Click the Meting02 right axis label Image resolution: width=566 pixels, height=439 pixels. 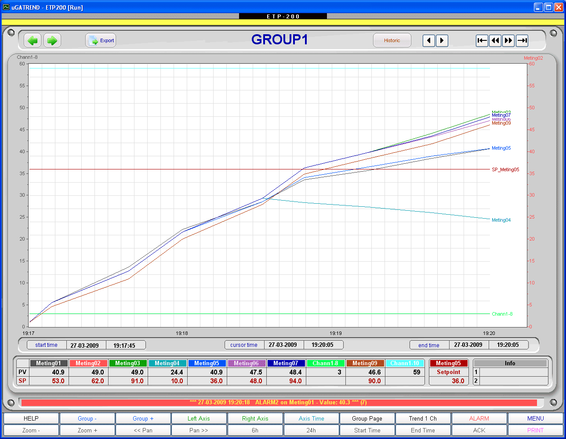coord(533,58)
